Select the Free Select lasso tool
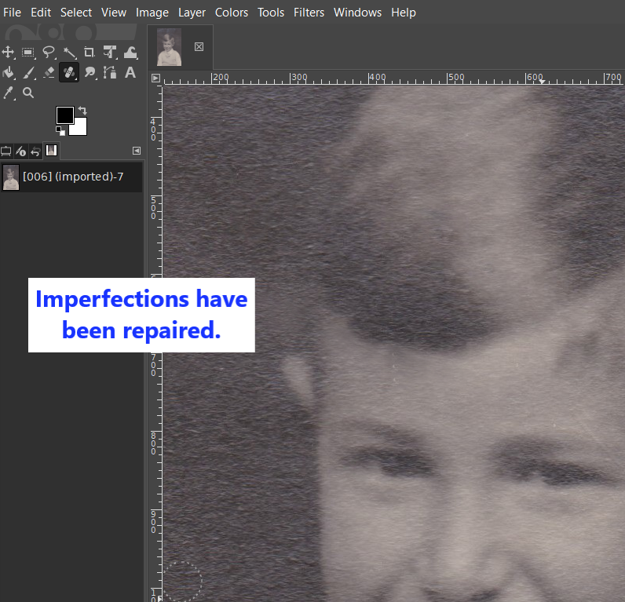This screenshot has height=602, width=625. pos(49,52)
